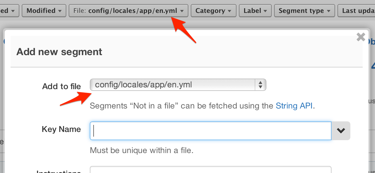Image resolution: width=375 pixels, height=173 pixels.
Task: Open the Segment type filter dropdown
Action: (304, 11)
